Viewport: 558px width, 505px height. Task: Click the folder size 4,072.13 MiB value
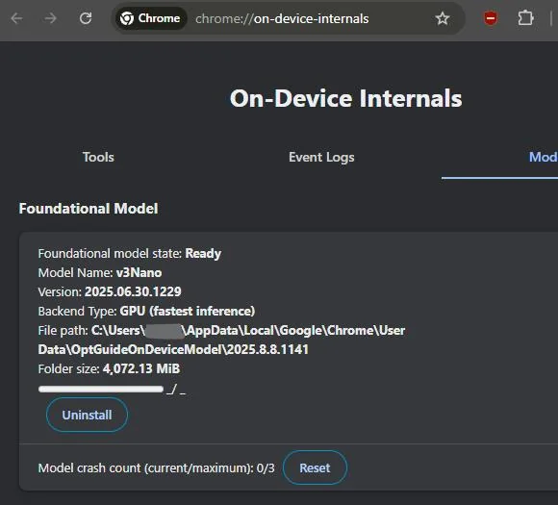(141, 368)
